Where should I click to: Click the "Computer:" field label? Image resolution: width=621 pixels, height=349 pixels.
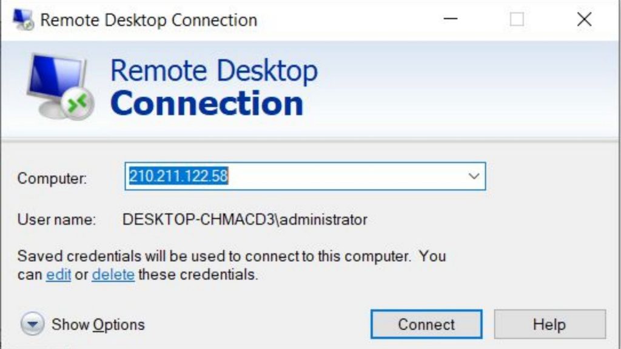click(x=52, y=178)
